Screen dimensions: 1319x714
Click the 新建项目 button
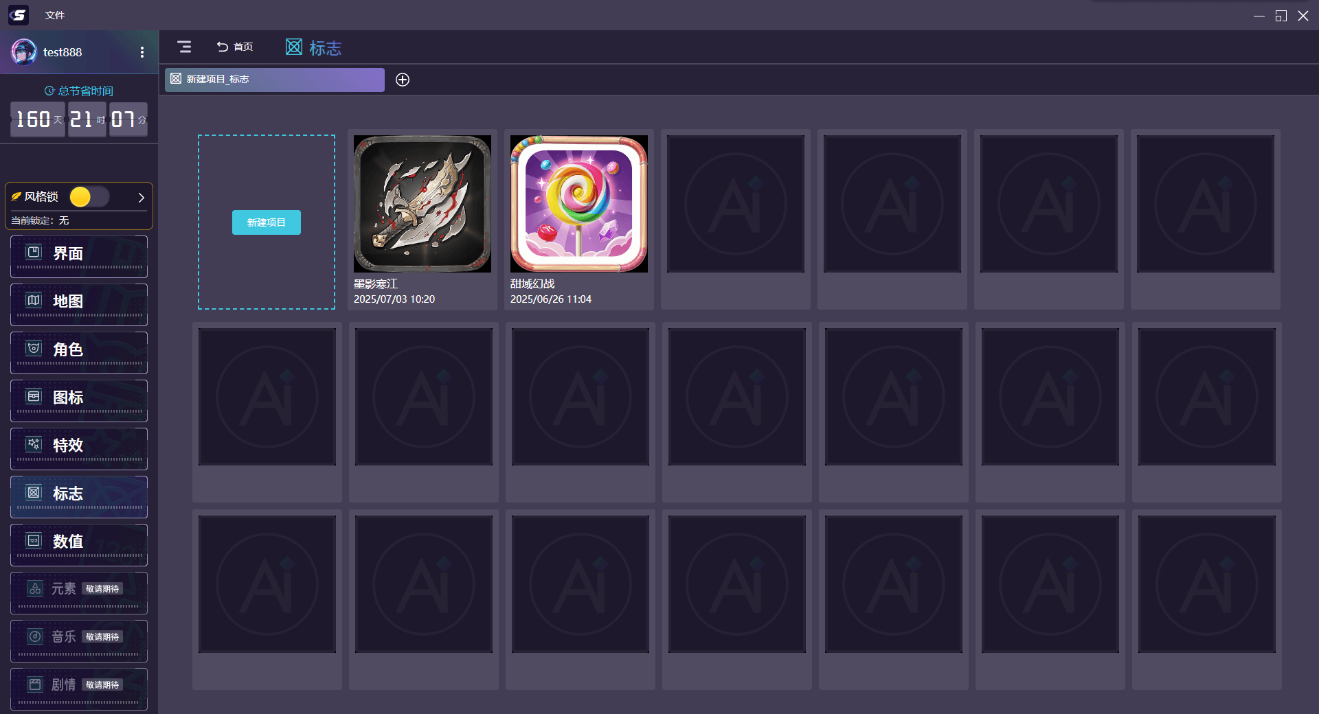(267, 222)
